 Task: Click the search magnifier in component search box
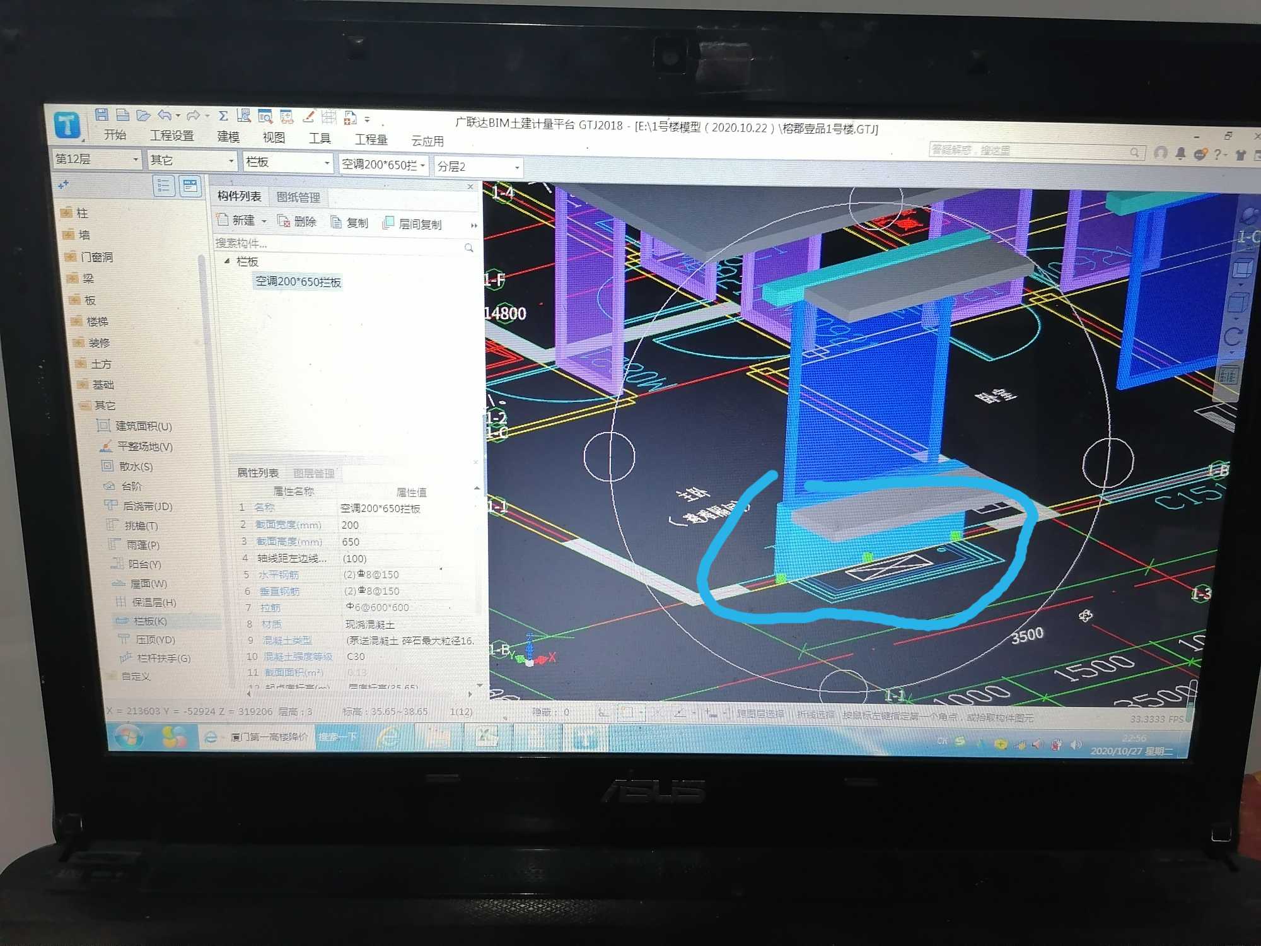click(x=468, y=248)
